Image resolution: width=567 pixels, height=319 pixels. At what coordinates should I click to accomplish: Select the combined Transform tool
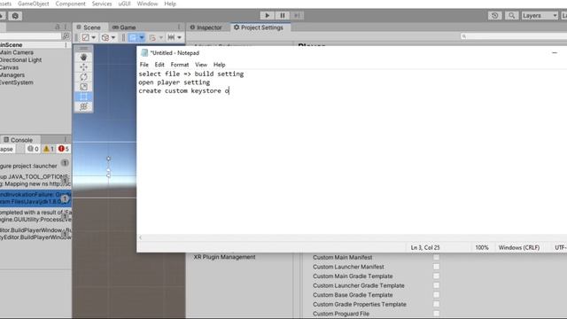pyautogui.click(x=83, y=106)
